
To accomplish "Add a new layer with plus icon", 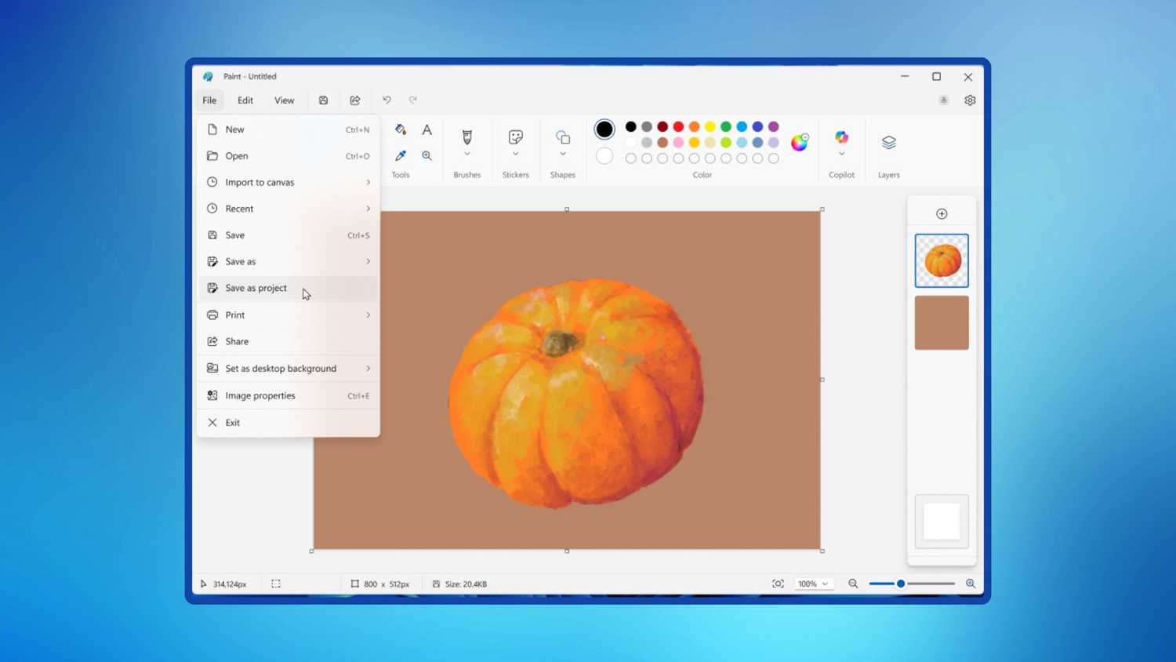I will pos(942,213).
